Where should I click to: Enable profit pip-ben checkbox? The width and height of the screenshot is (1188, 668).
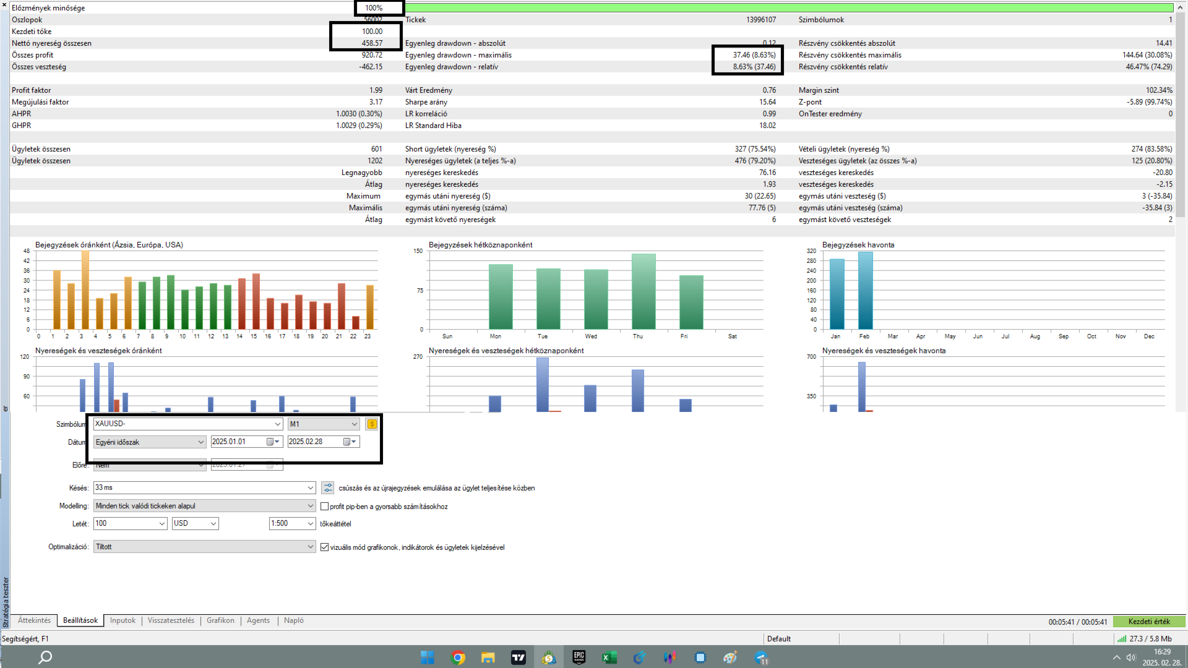click(324, 506)
